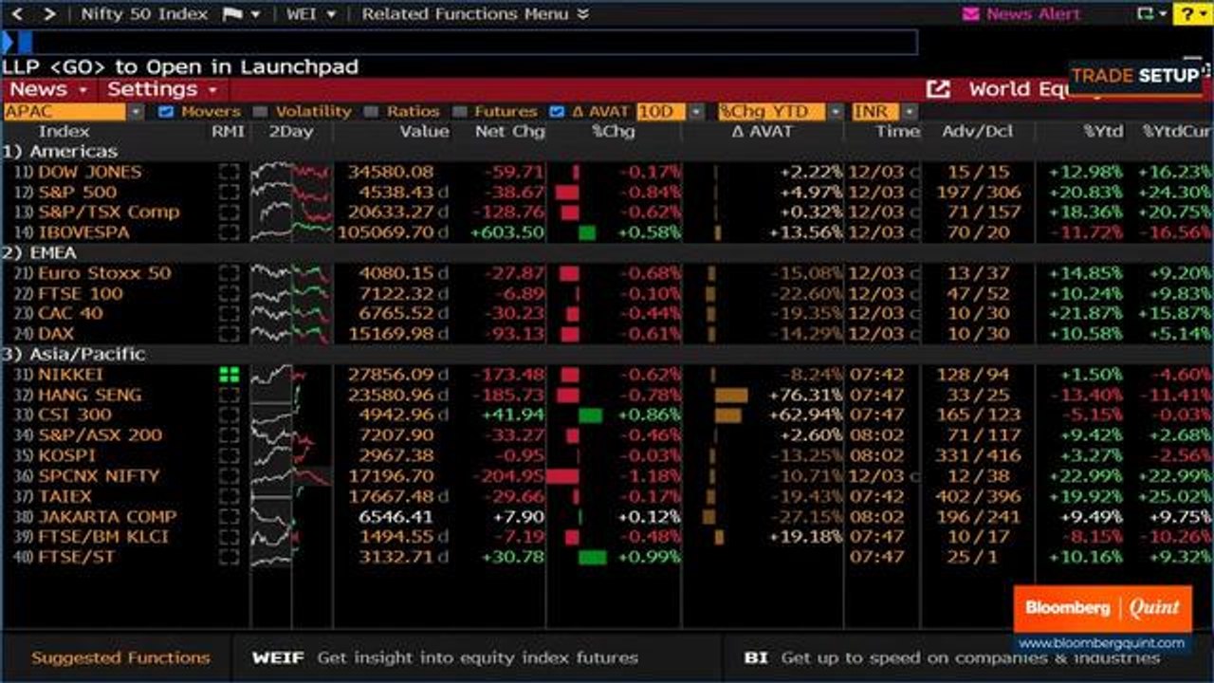This screenshot has width=1214, height=683.
Task: Collapse the Americas section
Action: pos(60,152)
